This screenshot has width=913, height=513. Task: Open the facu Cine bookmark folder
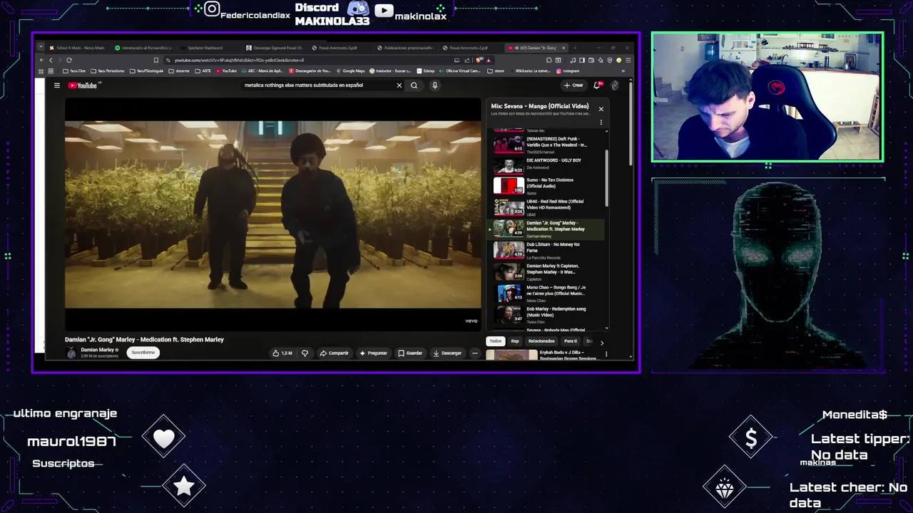pos(74,71)
